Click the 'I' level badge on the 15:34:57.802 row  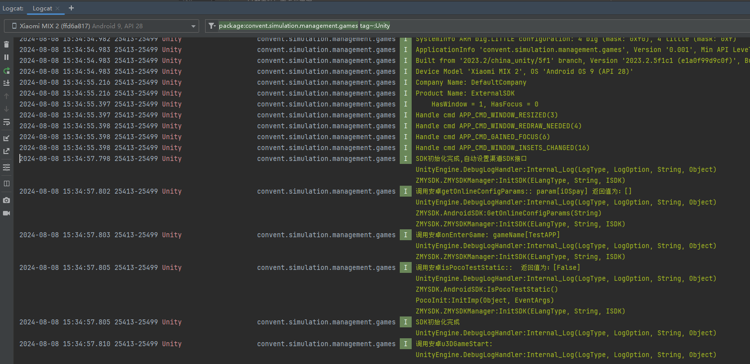pos(406,191)
